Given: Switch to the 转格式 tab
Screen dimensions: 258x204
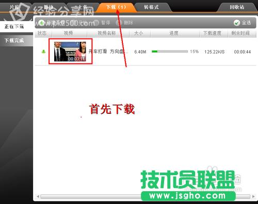Looking at the screenshot, I should 151,7.
